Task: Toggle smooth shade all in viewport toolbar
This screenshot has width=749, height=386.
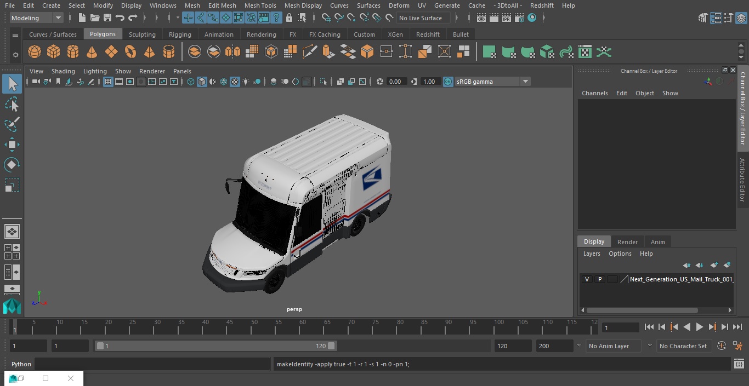Action: coord(202,82)
